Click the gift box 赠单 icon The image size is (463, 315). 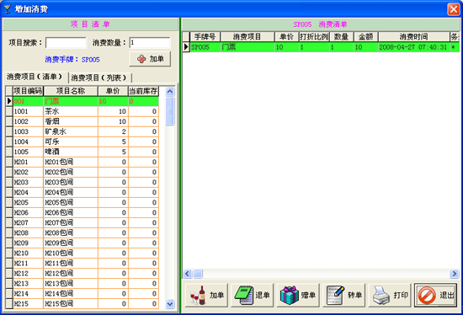290,295
